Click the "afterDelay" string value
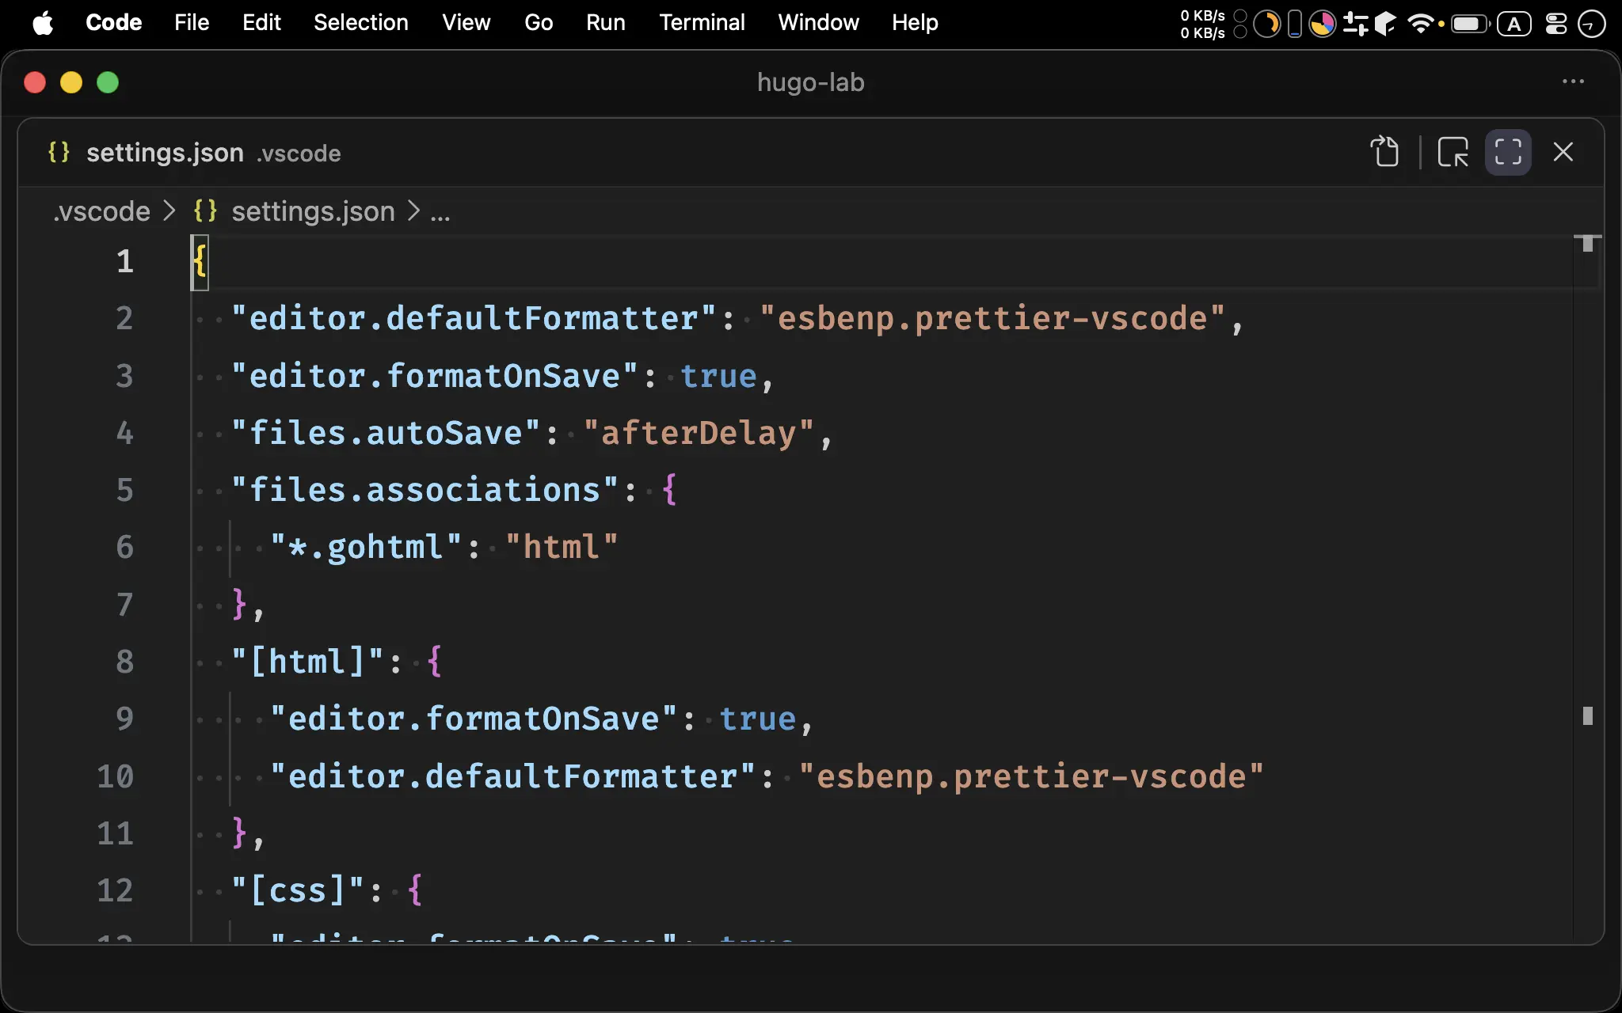 [x=699, y=433]
